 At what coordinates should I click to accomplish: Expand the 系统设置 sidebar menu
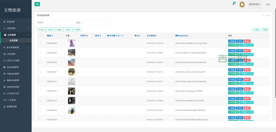(x=16, y=22)
